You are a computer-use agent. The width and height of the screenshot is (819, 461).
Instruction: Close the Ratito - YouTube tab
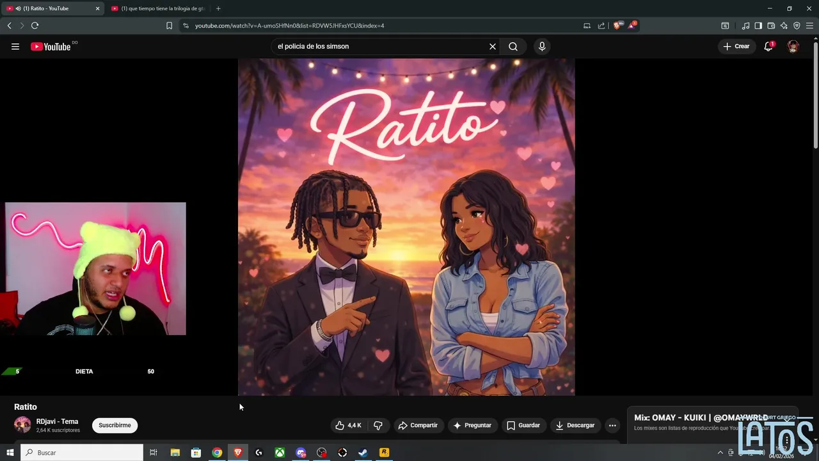[x=97, y=8]
